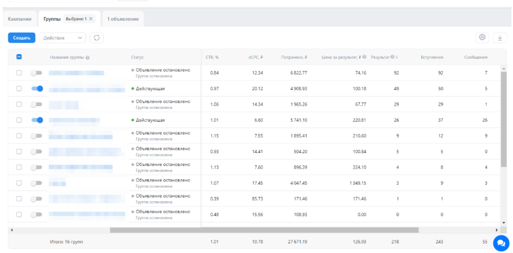This screenshot has width=513, height=253.
Task: Click the vertical scrollbar thumb
Action: [x=504, y=119]
